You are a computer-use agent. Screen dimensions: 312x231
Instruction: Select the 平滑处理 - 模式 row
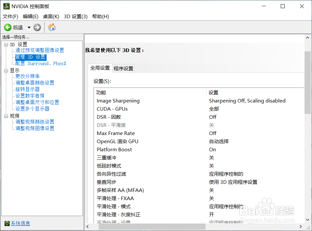coord(199,207)
